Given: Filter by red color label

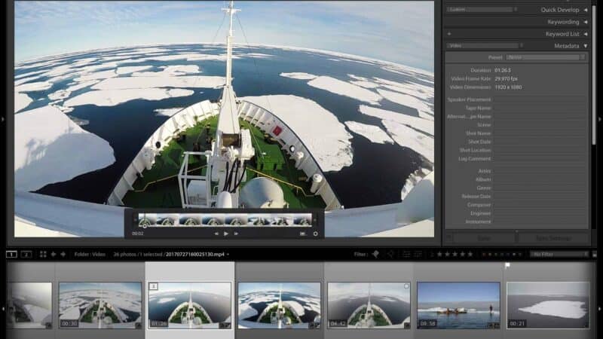Looking at the screenshot, I should tap(484, 254).
